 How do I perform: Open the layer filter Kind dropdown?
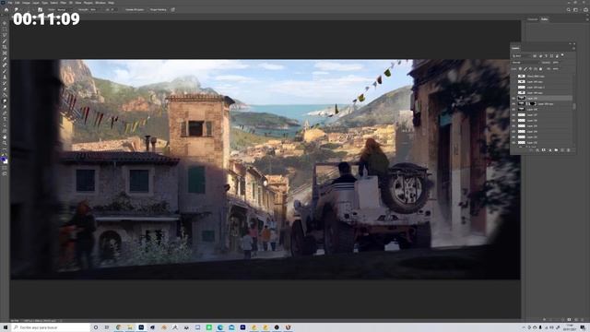(x=521, y=56)
